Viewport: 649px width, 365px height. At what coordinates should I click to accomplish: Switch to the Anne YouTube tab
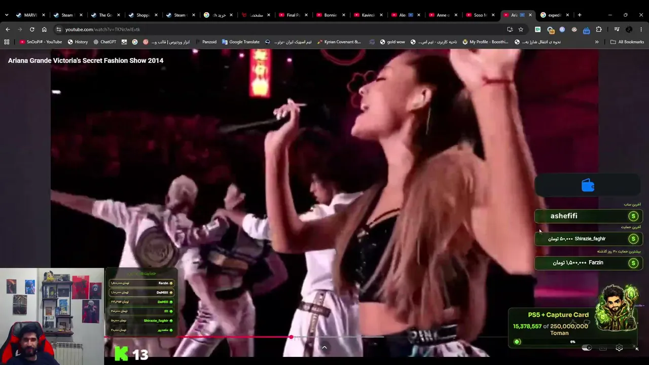[443, 15]
